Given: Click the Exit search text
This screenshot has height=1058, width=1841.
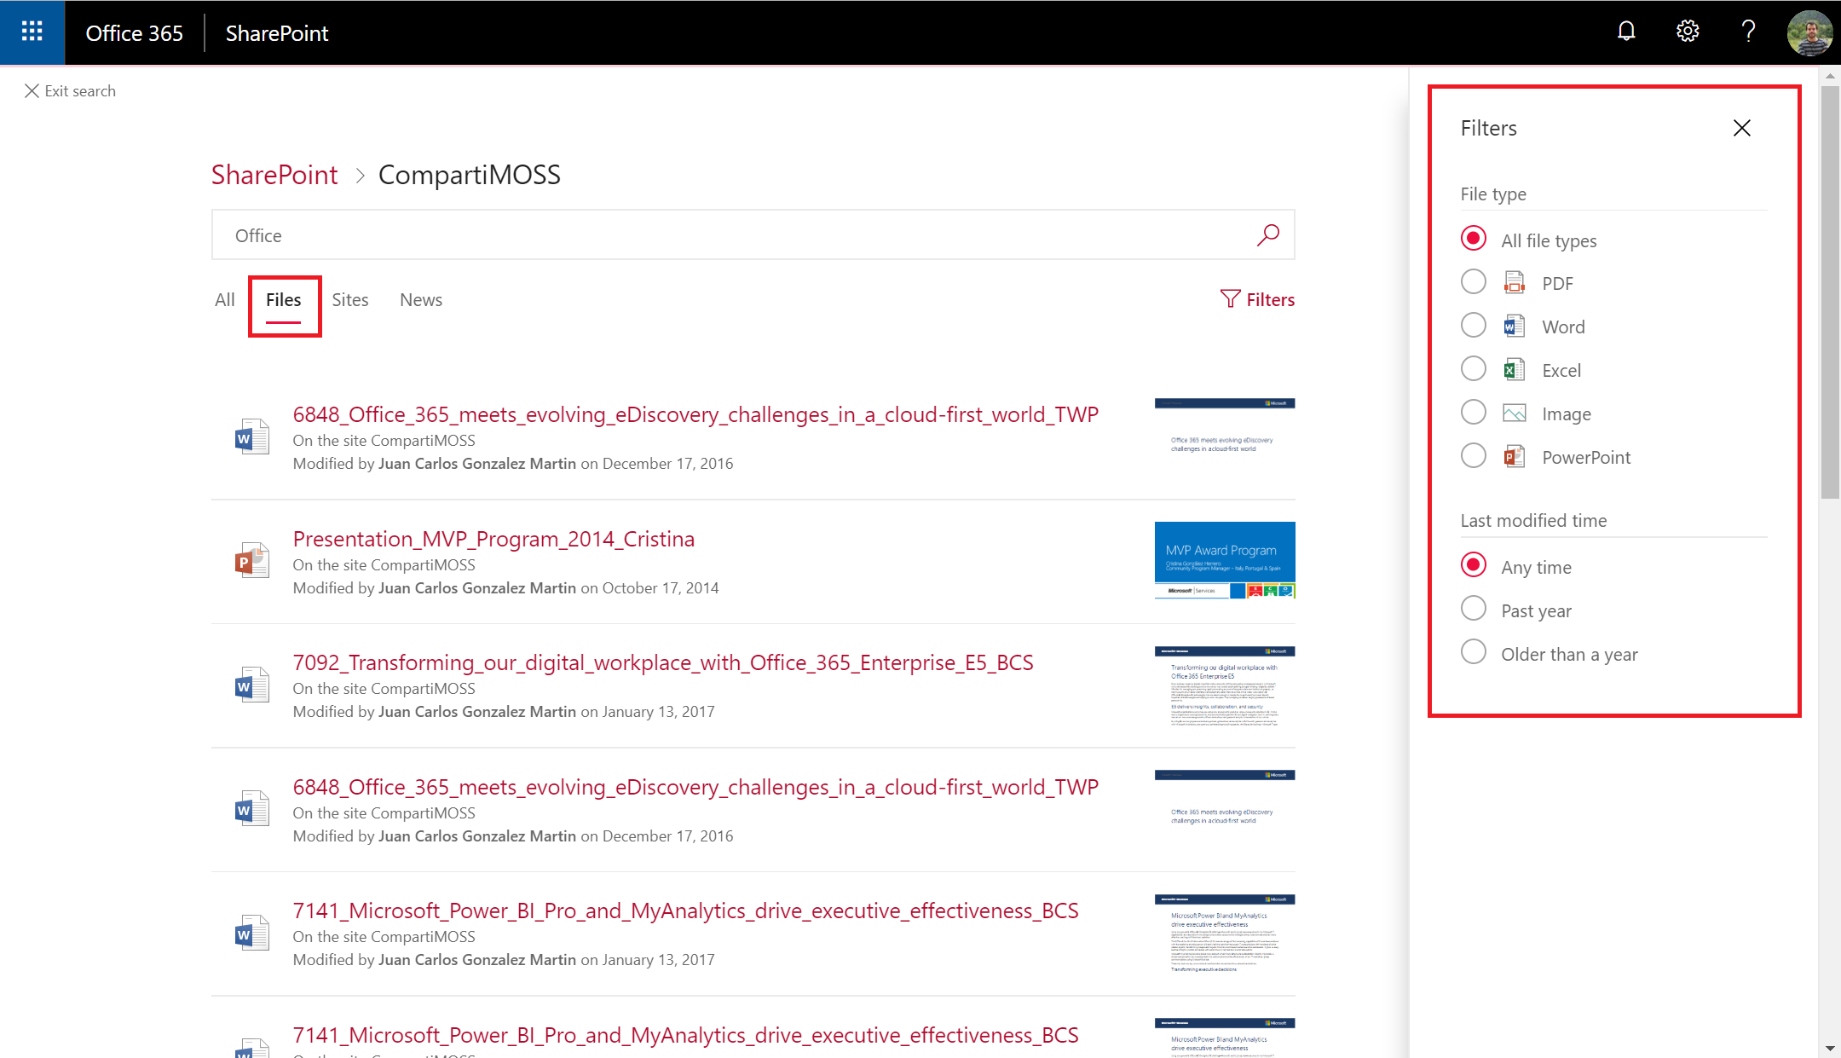Looking at the screenshot, I should pyautogui.click(x=80, y=91).
